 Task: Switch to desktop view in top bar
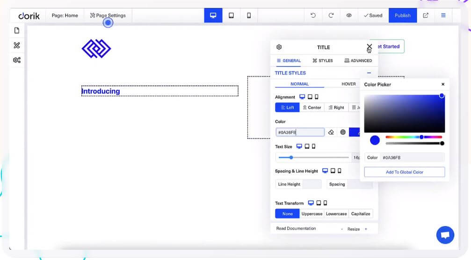tap(213, 15)
